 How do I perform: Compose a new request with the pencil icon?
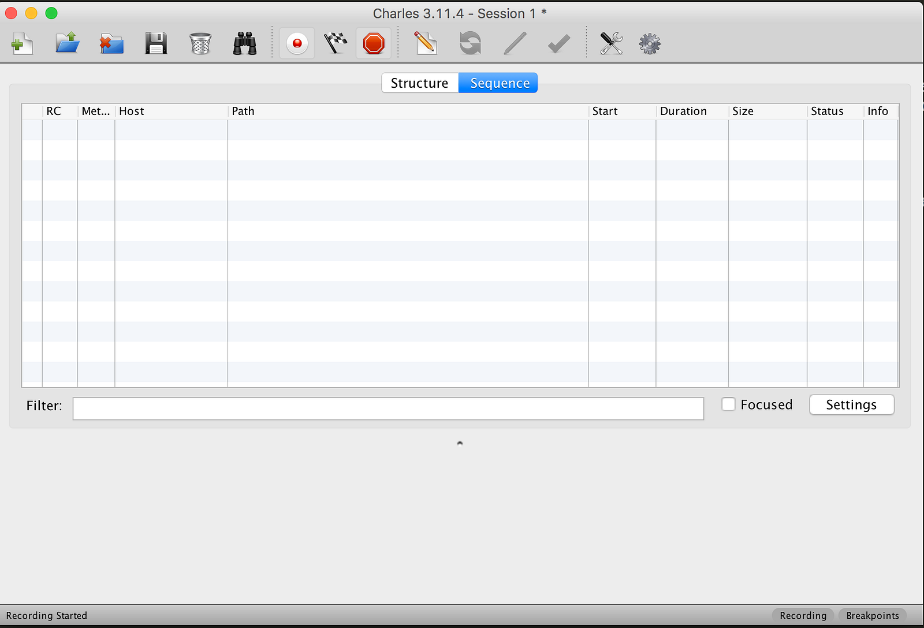pos(426,43)
